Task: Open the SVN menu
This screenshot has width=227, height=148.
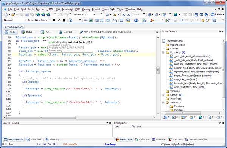Action: click(113, 9)
